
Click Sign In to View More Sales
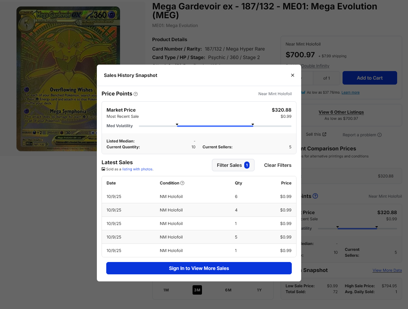(x=199, y=268)
